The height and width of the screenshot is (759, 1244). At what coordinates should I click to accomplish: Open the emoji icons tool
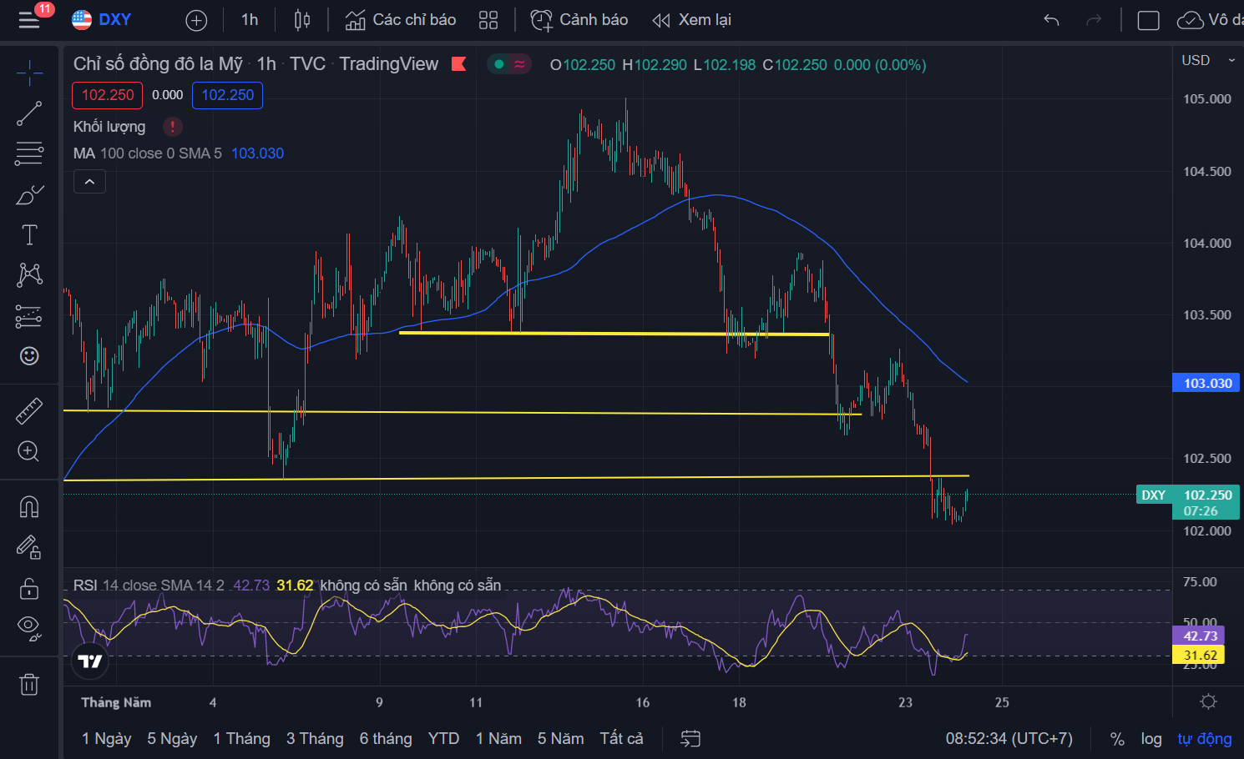[29, 356]
